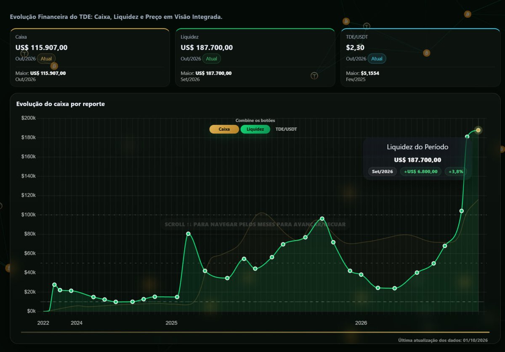Click 'Evolução do caixa por reporte' title
Image resolution: width=505 pixels, height=352 pixels.
pyautogui.click(x=60, y=104)
